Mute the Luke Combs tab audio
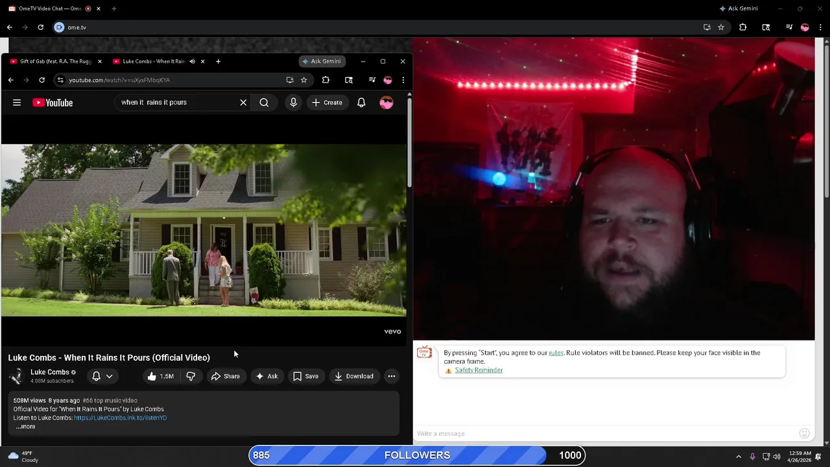 192,62
